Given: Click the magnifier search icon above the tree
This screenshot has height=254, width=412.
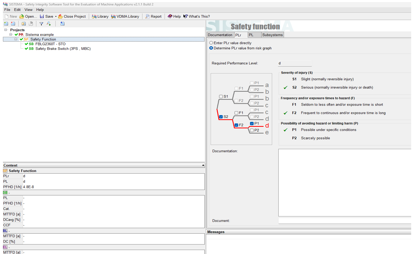Looking at the screenshot, I should click(49, 24).
